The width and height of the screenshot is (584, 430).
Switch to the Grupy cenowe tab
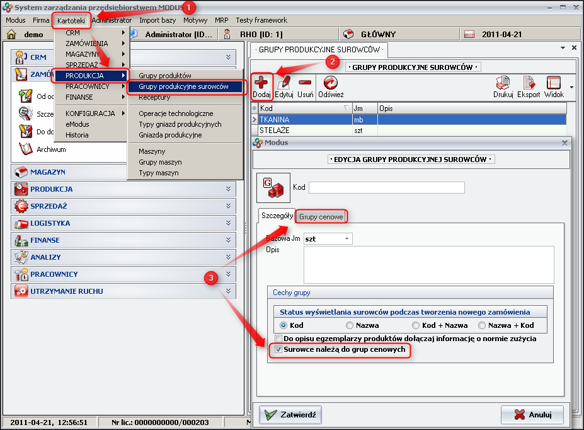[x=321, y=217]
